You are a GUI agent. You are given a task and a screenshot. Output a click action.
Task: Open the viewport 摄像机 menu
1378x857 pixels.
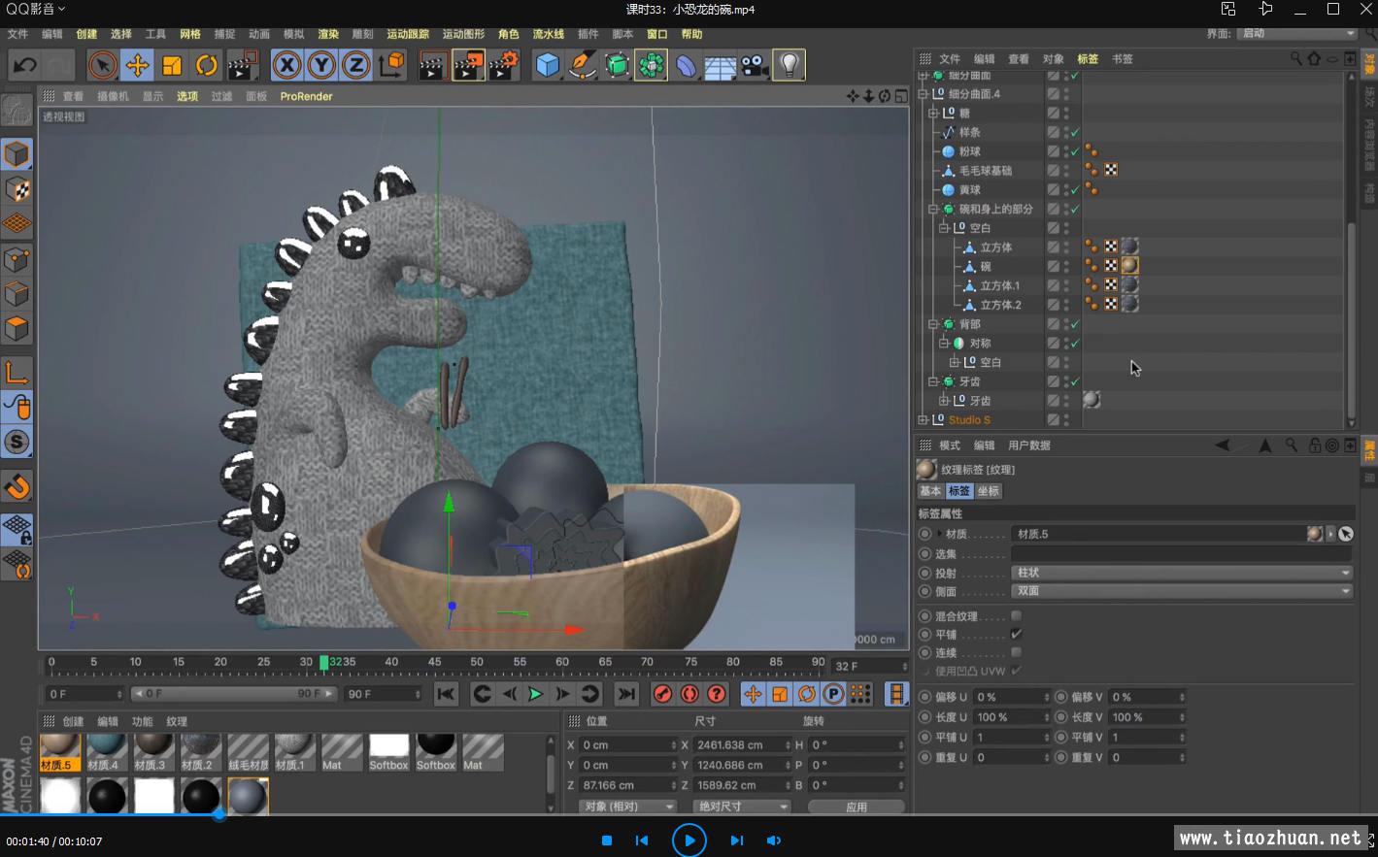click(113, 96)
